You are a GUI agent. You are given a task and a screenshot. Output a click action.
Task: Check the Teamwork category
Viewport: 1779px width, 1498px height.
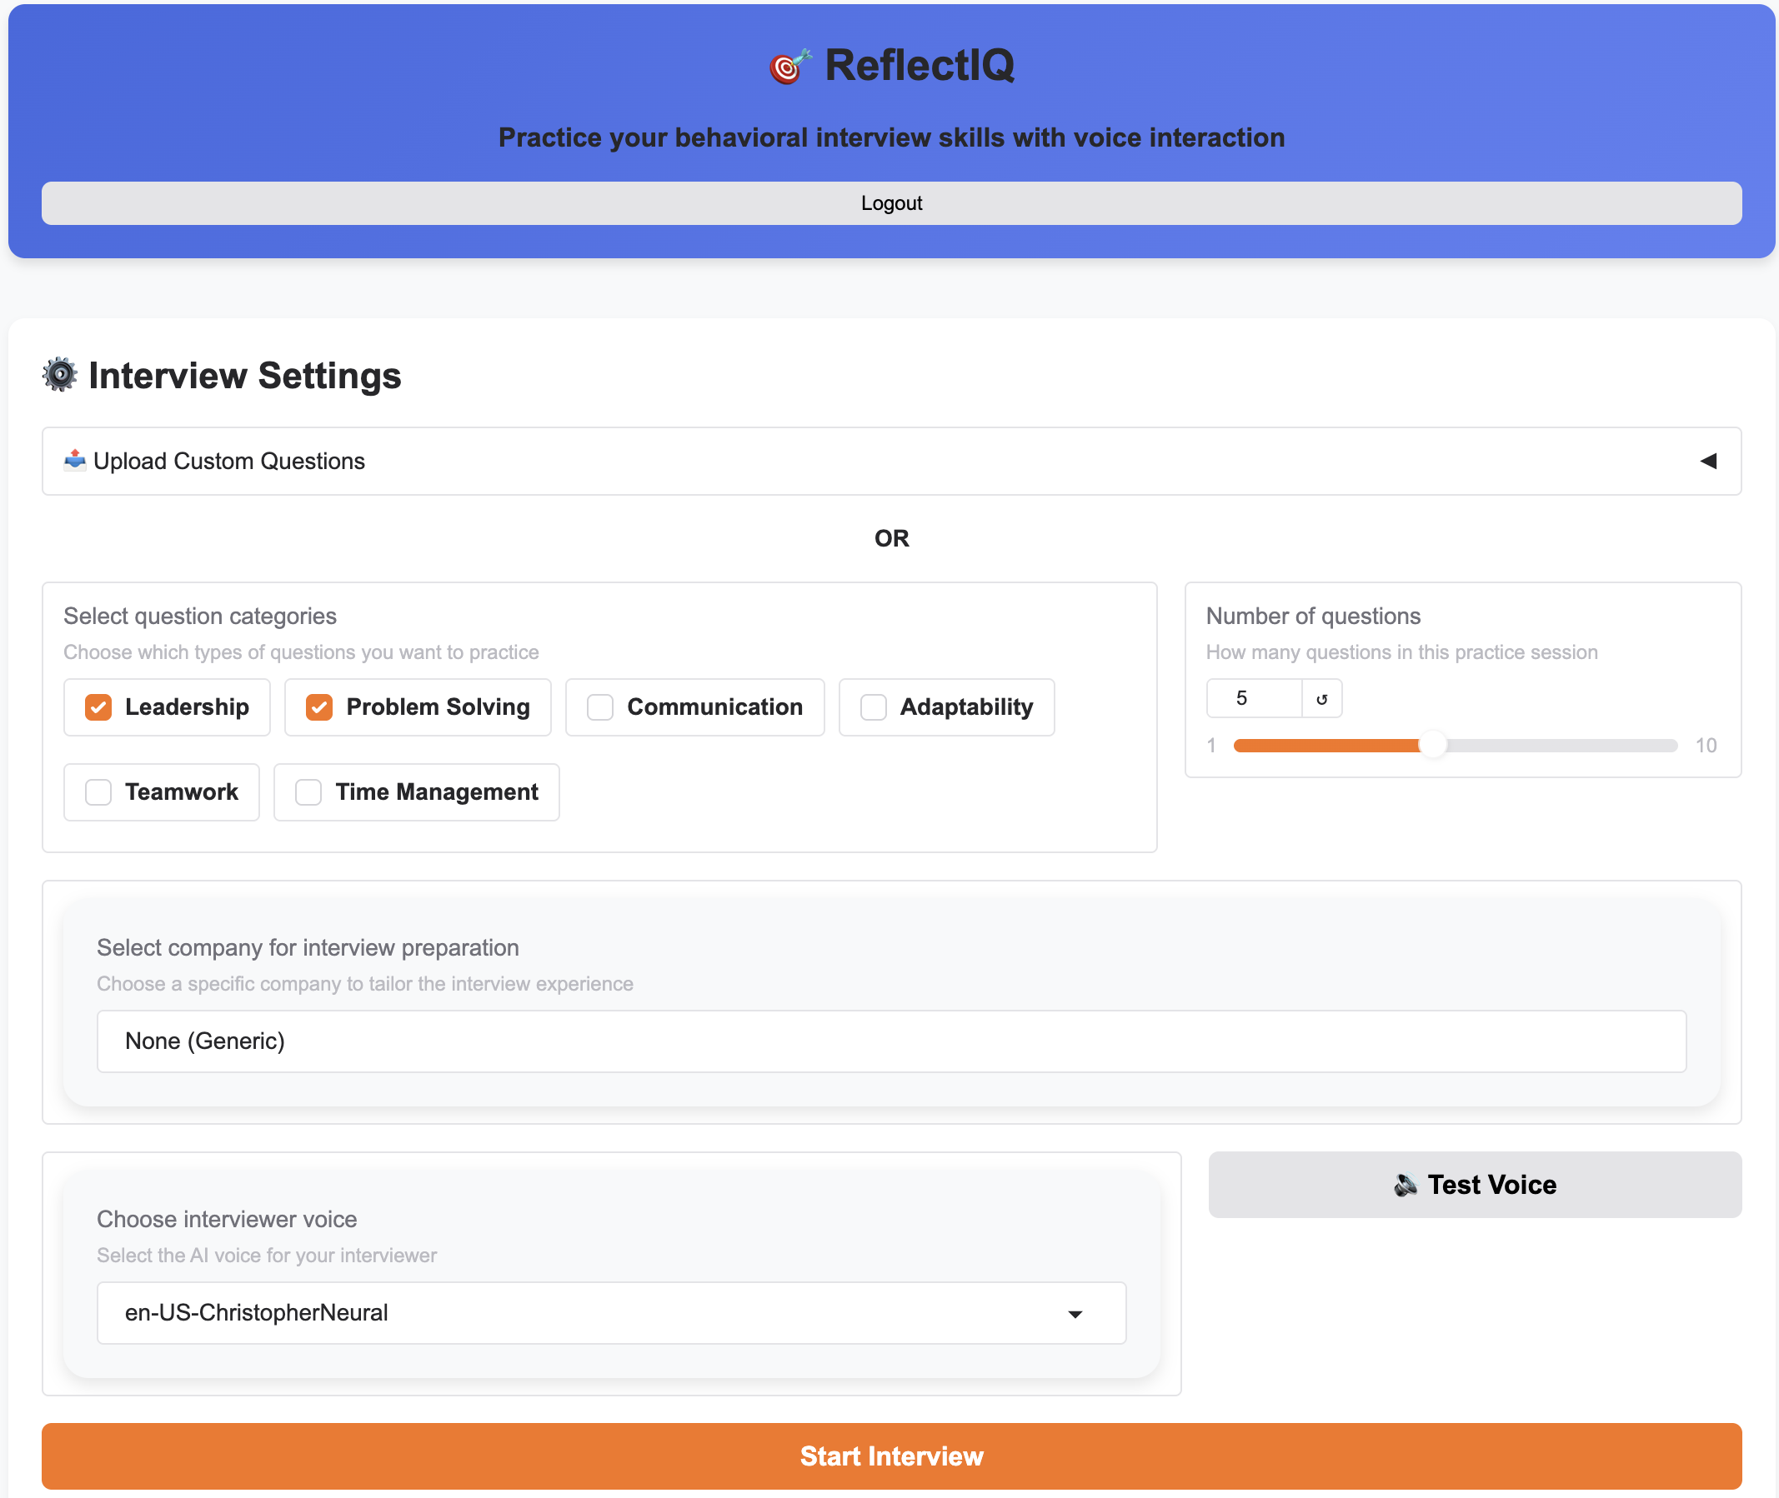click(98, 791)
